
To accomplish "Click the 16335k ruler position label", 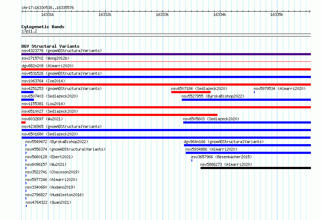I will click(x=277, y=14).
